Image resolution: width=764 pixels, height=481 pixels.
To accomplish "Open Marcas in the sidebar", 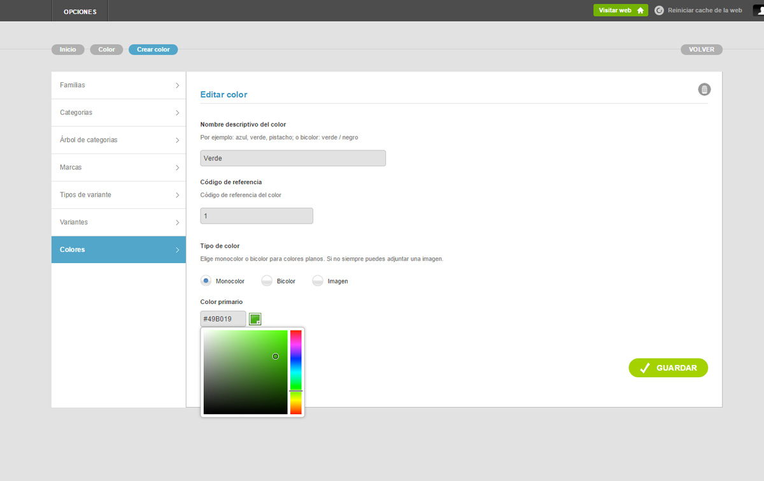I will [x=118, y=168].
